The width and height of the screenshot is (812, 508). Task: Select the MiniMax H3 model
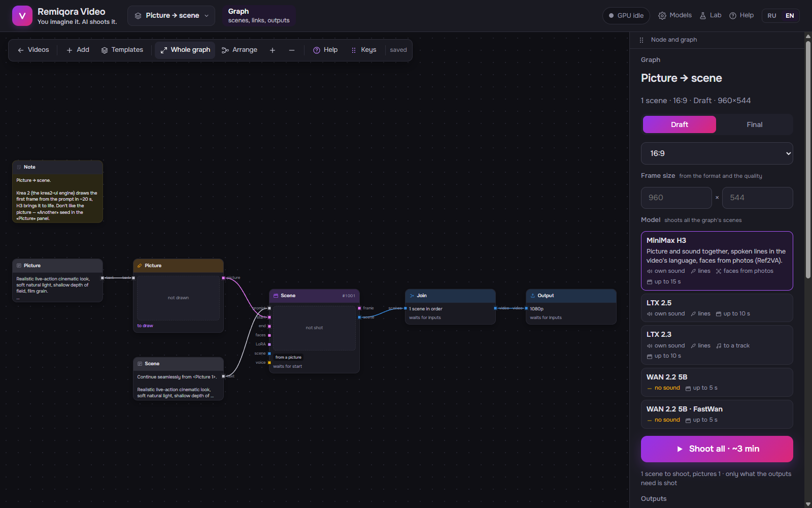click(x=717, y=261)
